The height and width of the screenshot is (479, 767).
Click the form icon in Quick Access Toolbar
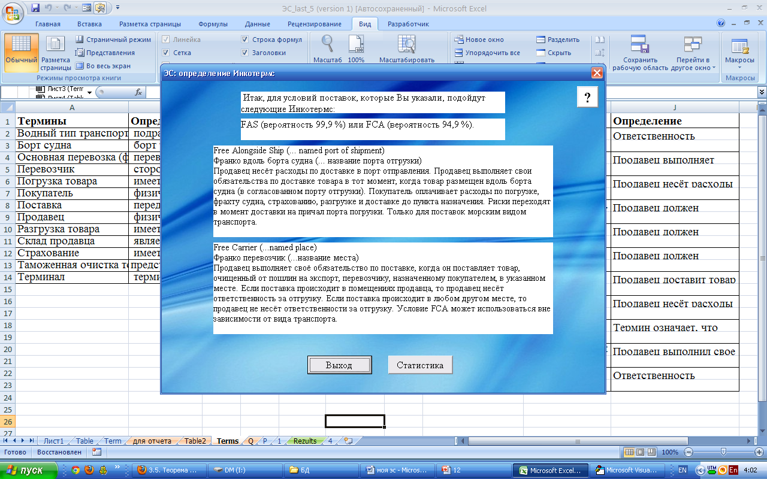tap(86, 8)
